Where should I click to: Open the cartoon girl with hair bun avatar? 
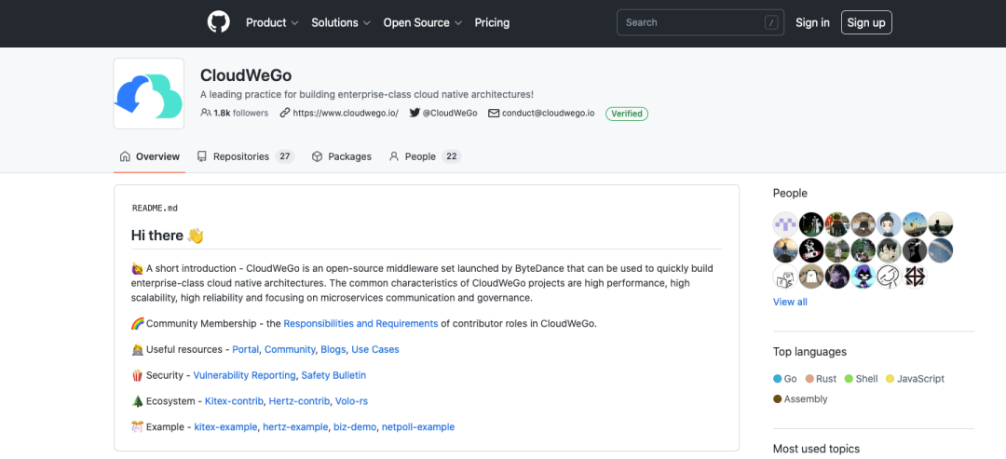point(890,224)
